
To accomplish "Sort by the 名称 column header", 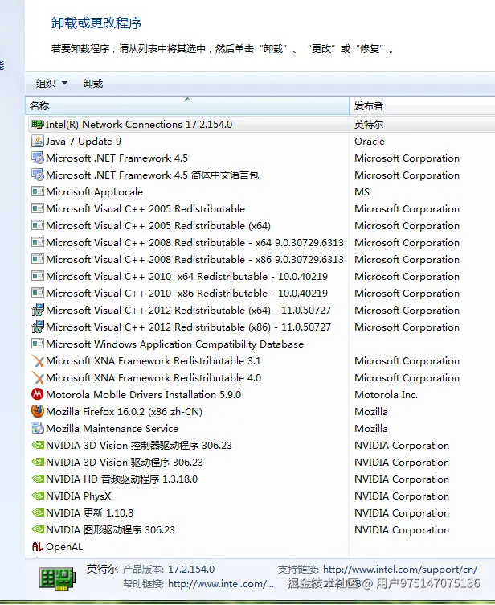I will click(x=187, y=105).
